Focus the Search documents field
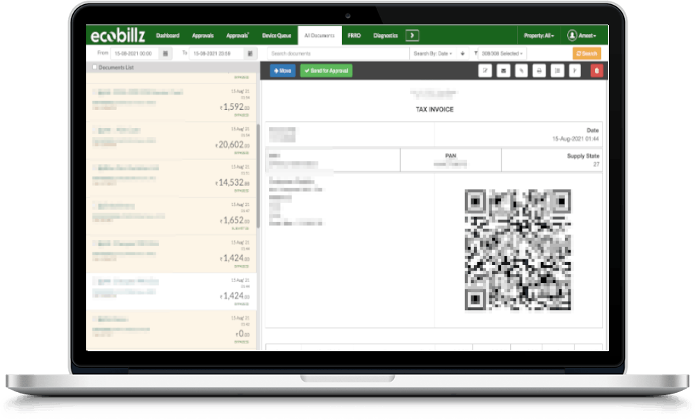 pos(338,54)
